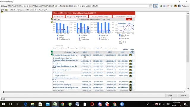Image resolution: width=190 pixels, height=107 pixels.
Task: Click the vertical scrollbar up arrow
Action: point(188,14)
